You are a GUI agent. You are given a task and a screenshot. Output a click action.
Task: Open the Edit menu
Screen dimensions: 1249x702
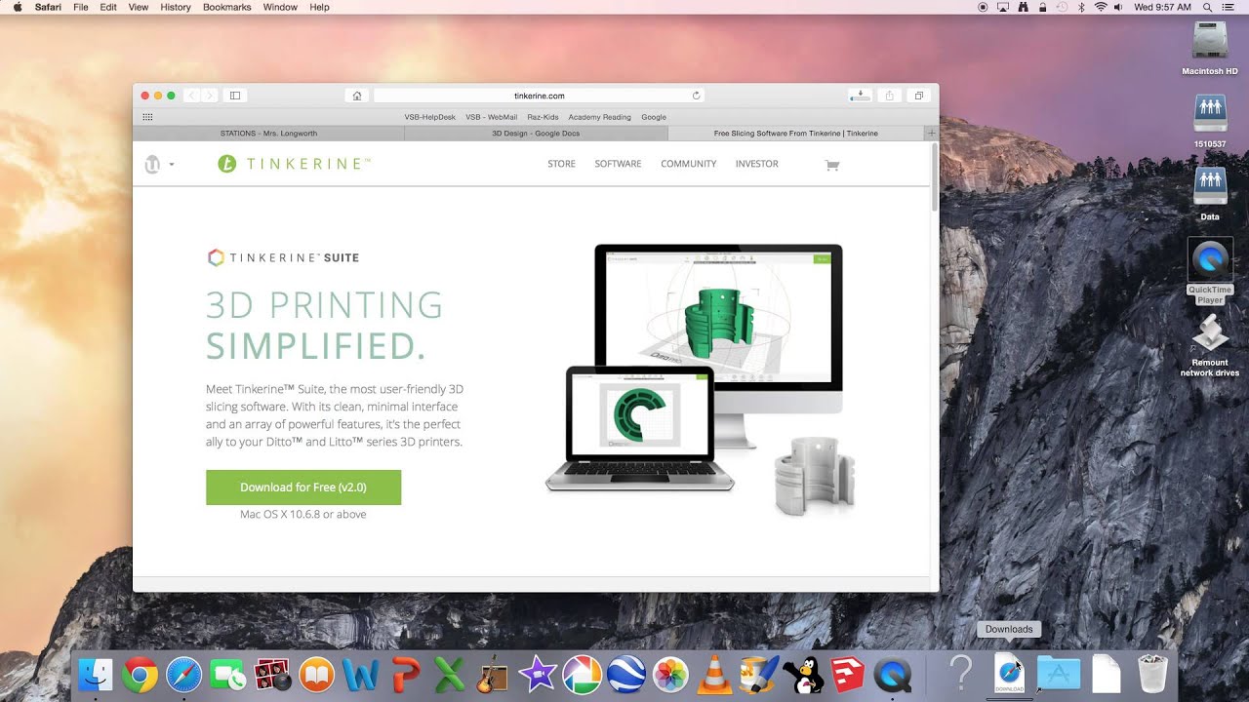(108, 7)
